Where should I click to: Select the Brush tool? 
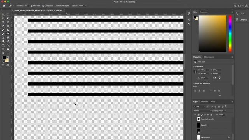coord(3,30)
